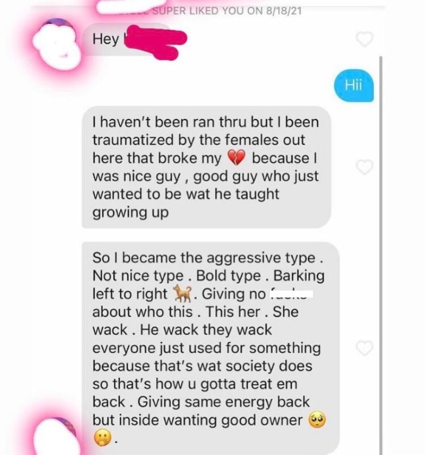Click the broken heart emoji

pos(236,158)
